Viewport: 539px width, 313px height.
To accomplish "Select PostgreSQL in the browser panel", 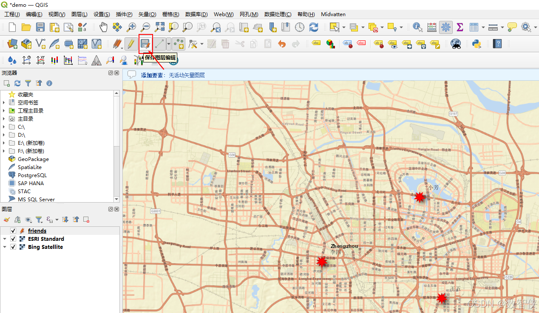I will 32,175.
